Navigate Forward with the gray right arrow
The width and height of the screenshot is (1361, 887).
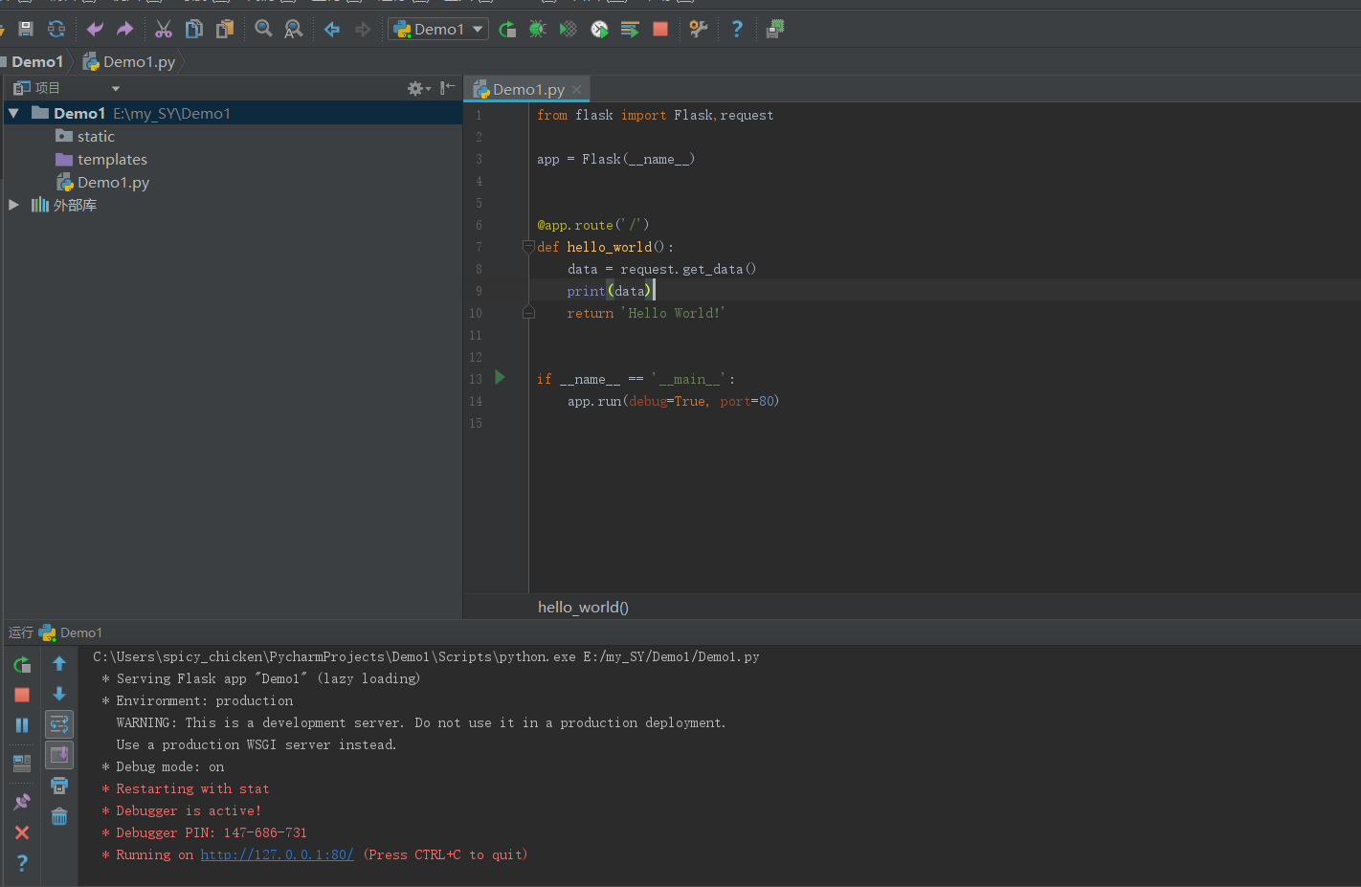tap(363, 29)
